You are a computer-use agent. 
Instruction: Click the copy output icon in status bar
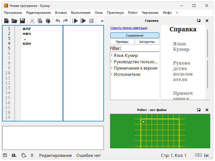[24, 155]
